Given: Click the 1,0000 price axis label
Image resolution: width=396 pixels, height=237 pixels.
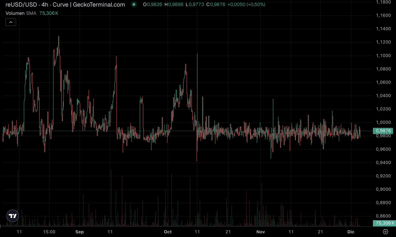Looking at the screenshot, I should pos(383,122).
